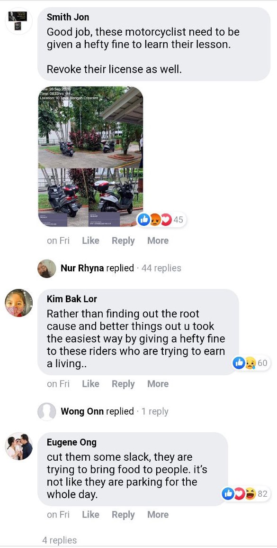Open the parked motorcycles photo attachment

point(91,157)
